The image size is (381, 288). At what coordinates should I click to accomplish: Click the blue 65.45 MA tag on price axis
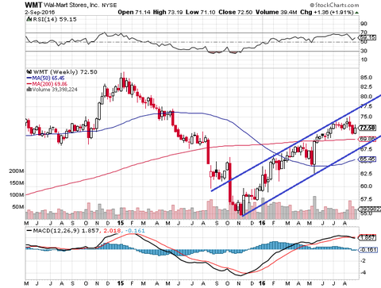click(368, 159)
